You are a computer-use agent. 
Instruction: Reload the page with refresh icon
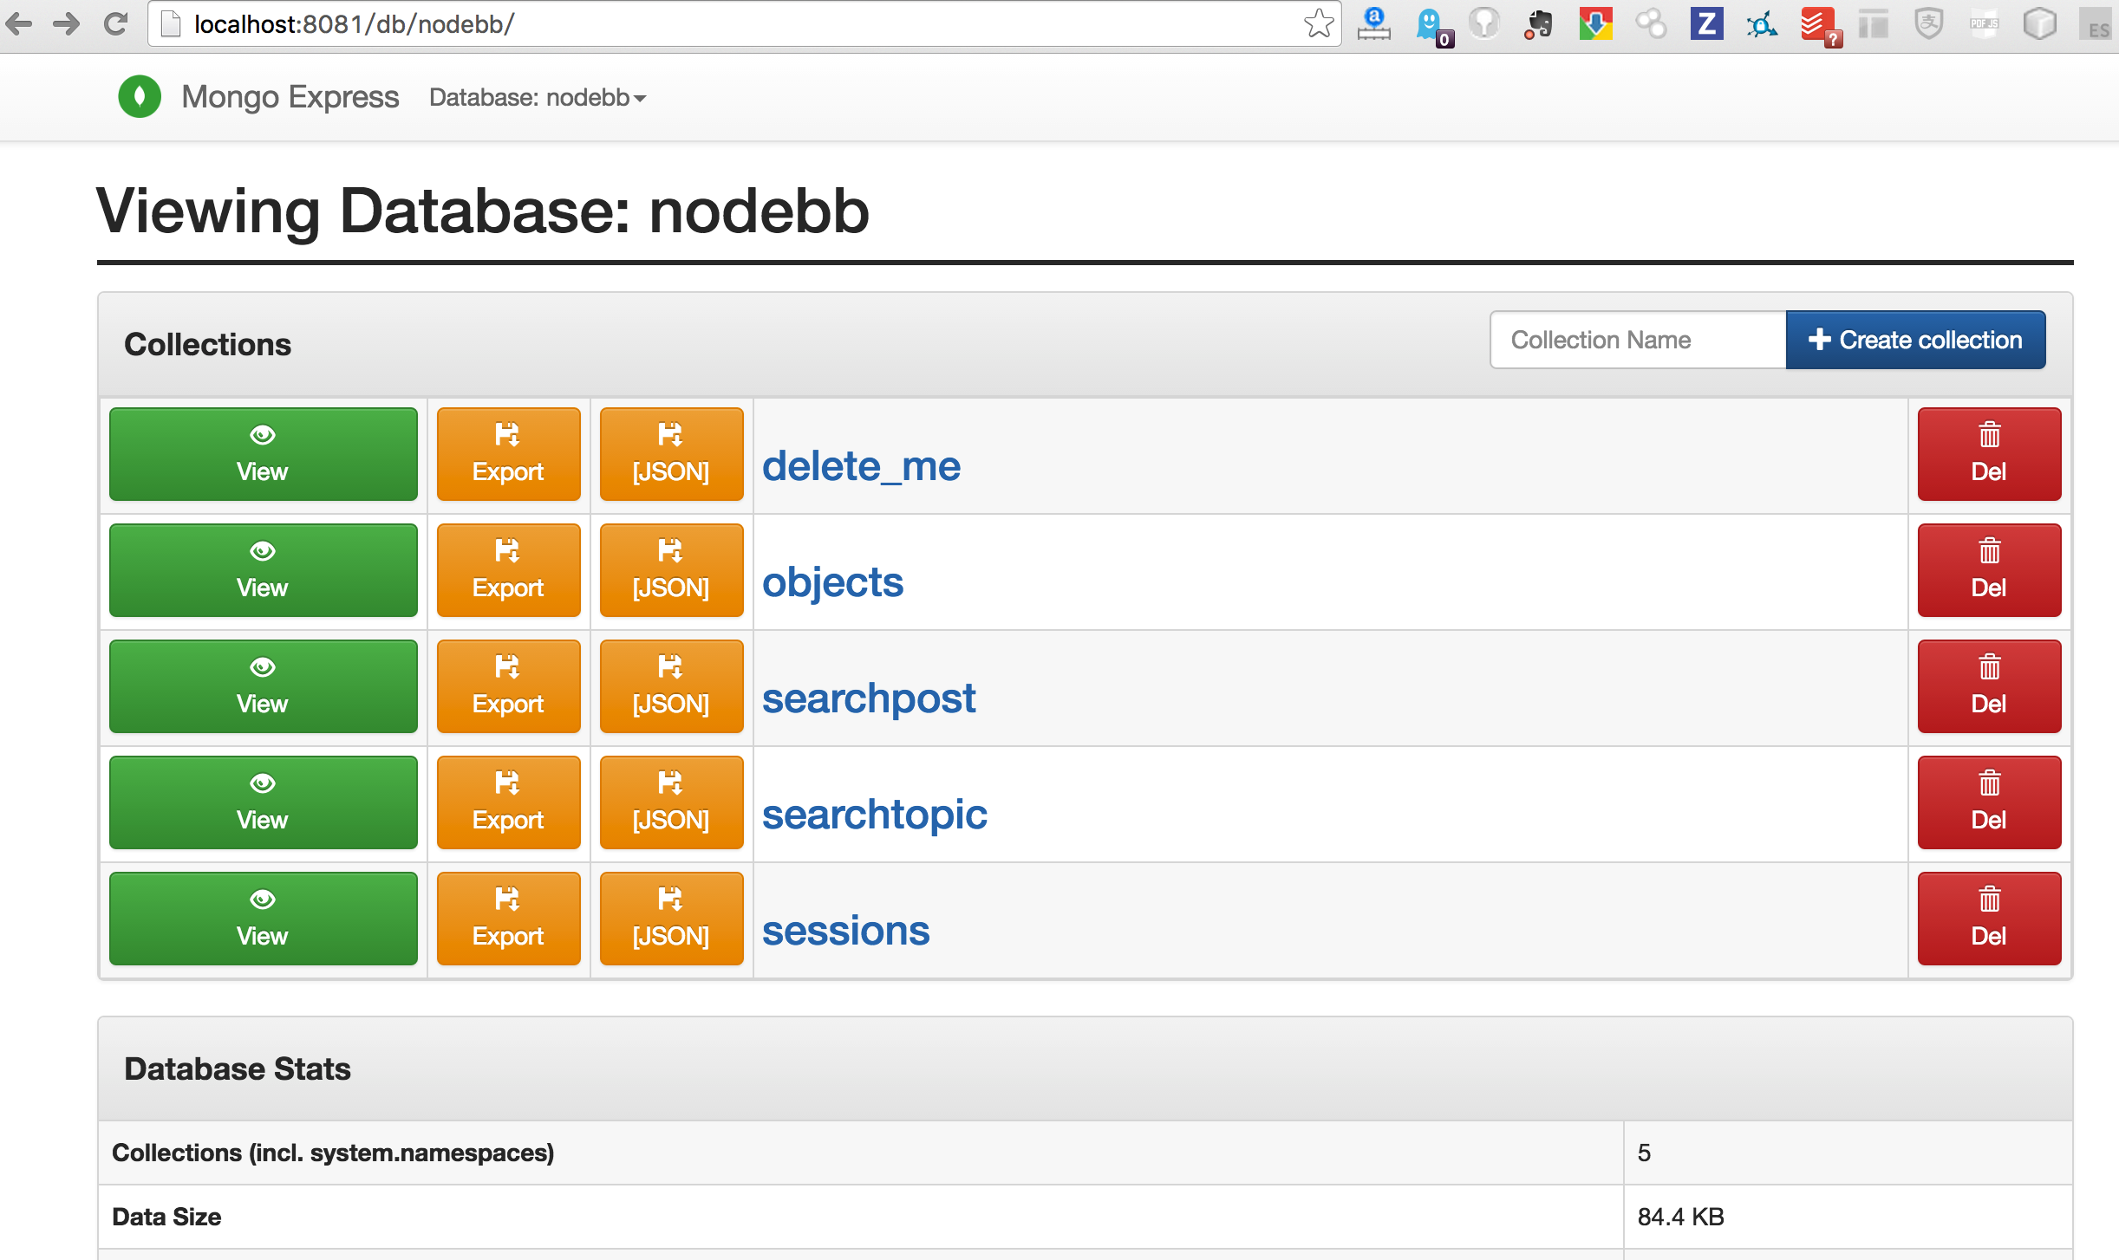point(115,24)
